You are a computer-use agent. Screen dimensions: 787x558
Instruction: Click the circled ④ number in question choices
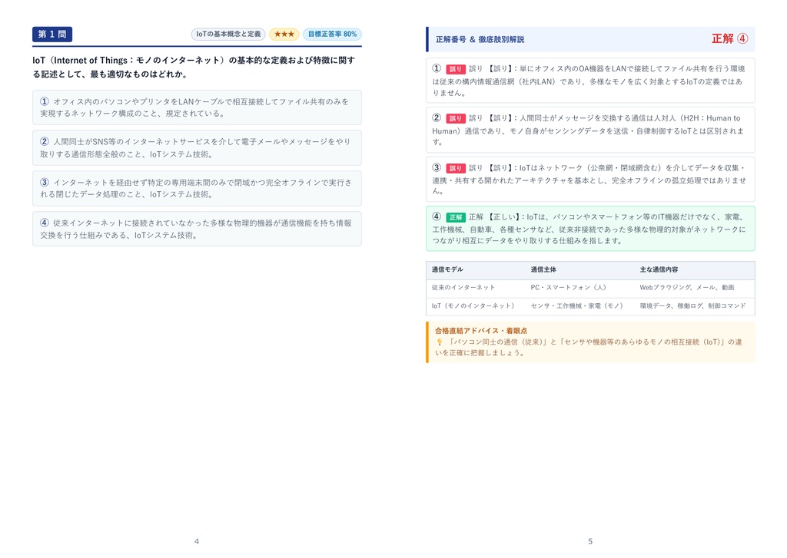[45, 223]
